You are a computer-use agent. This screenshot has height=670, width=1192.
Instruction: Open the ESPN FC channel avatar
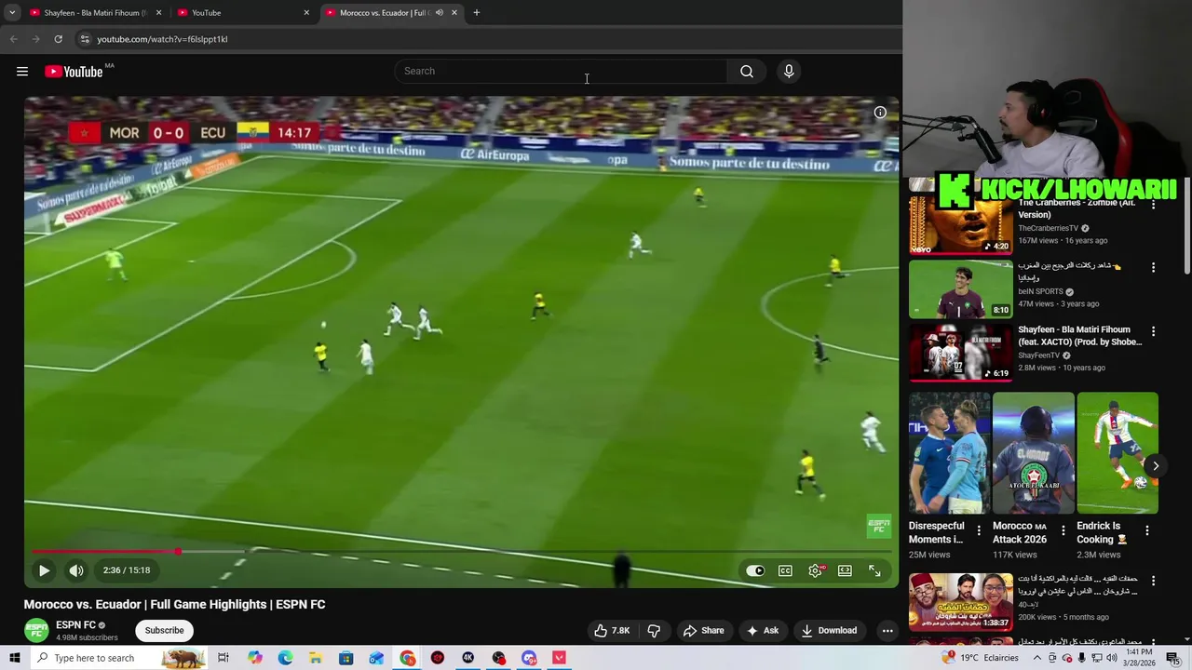(x=36, y=630)
